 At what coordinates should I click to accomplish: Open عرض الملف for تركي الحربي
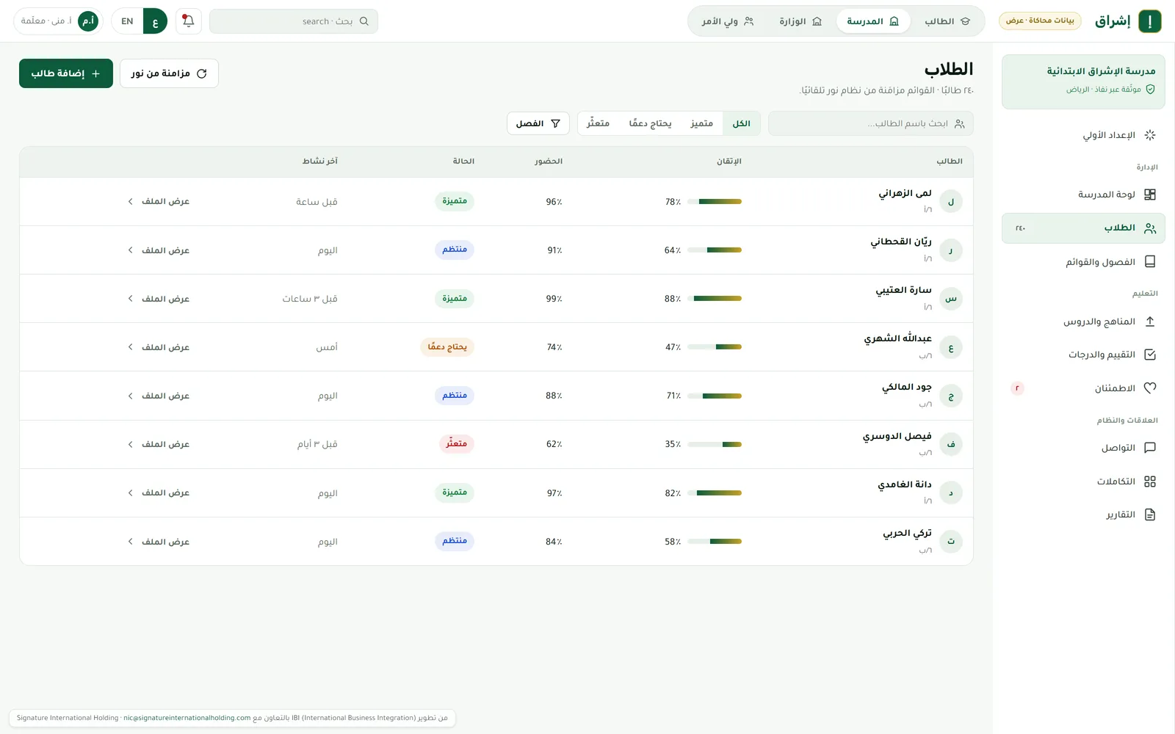click(x=159, y=541)
